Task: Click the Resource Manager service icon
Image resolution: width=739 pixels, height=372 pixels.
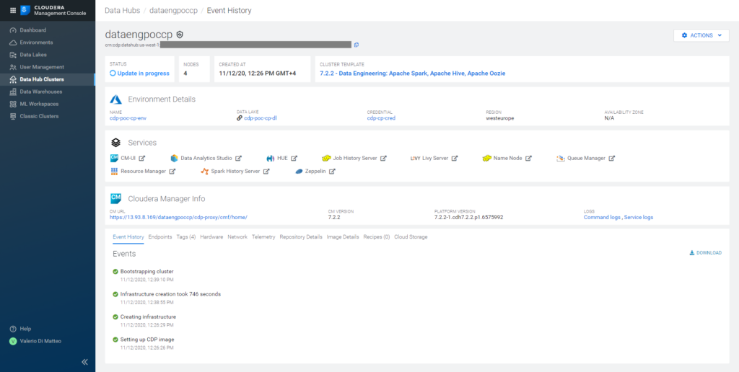Action: point(114,172)
